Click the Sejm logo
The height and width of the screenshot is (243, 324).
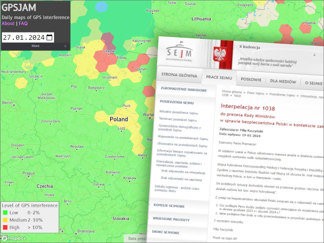point(179,52)
